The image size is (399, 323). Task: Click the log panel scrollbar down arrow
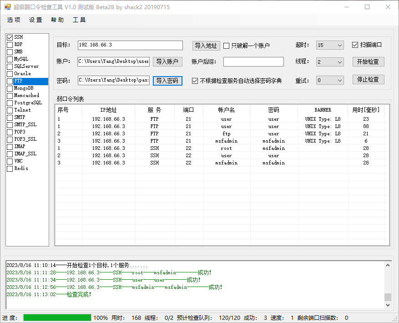[x=388, y=305]
